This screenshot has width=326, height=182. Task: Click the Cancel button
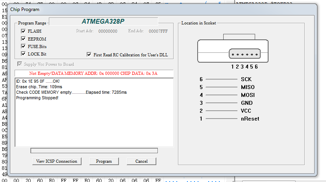click(x=141, y=161)
